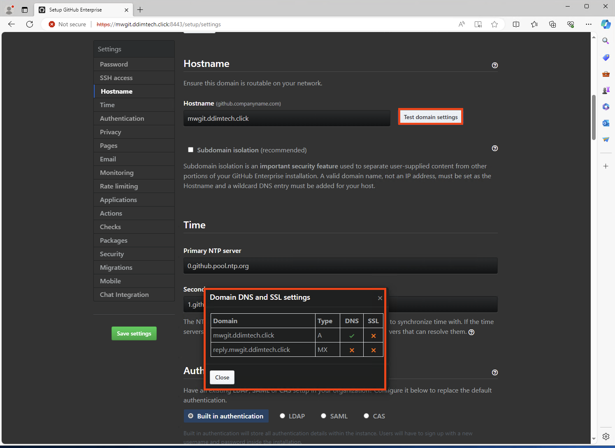Click the browser address bar URL
The height and width of the screenshot is (448, 615).
click(x=159, y=24)
